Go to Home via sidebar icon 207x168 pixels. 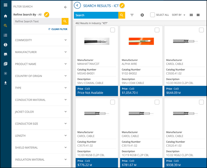[x=6, y=16]
